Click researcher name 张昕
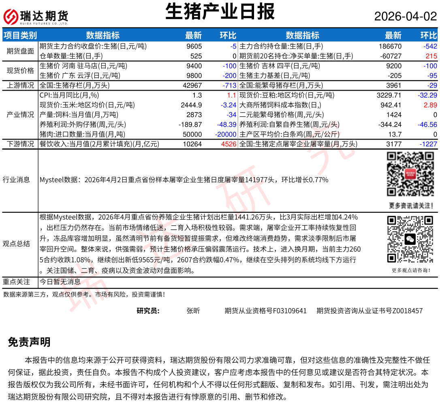Image resolution: width=440 pixels, height=402 pixels. 193,311
